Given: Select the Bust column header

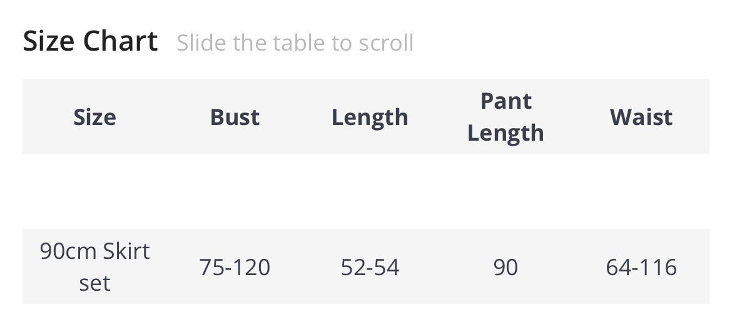Looking at the screenshot, I should (x=235, y=117).
